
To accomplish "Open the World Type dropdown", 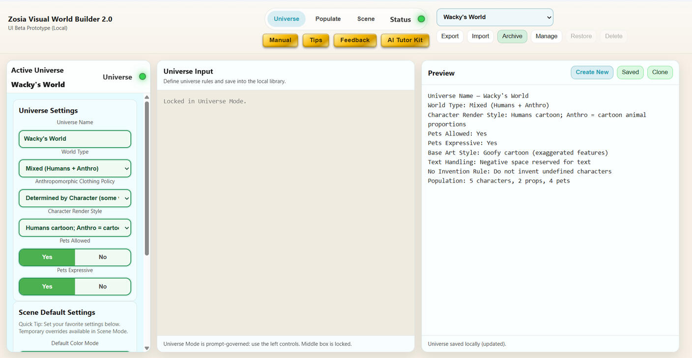I will click(x=75, y=168).
